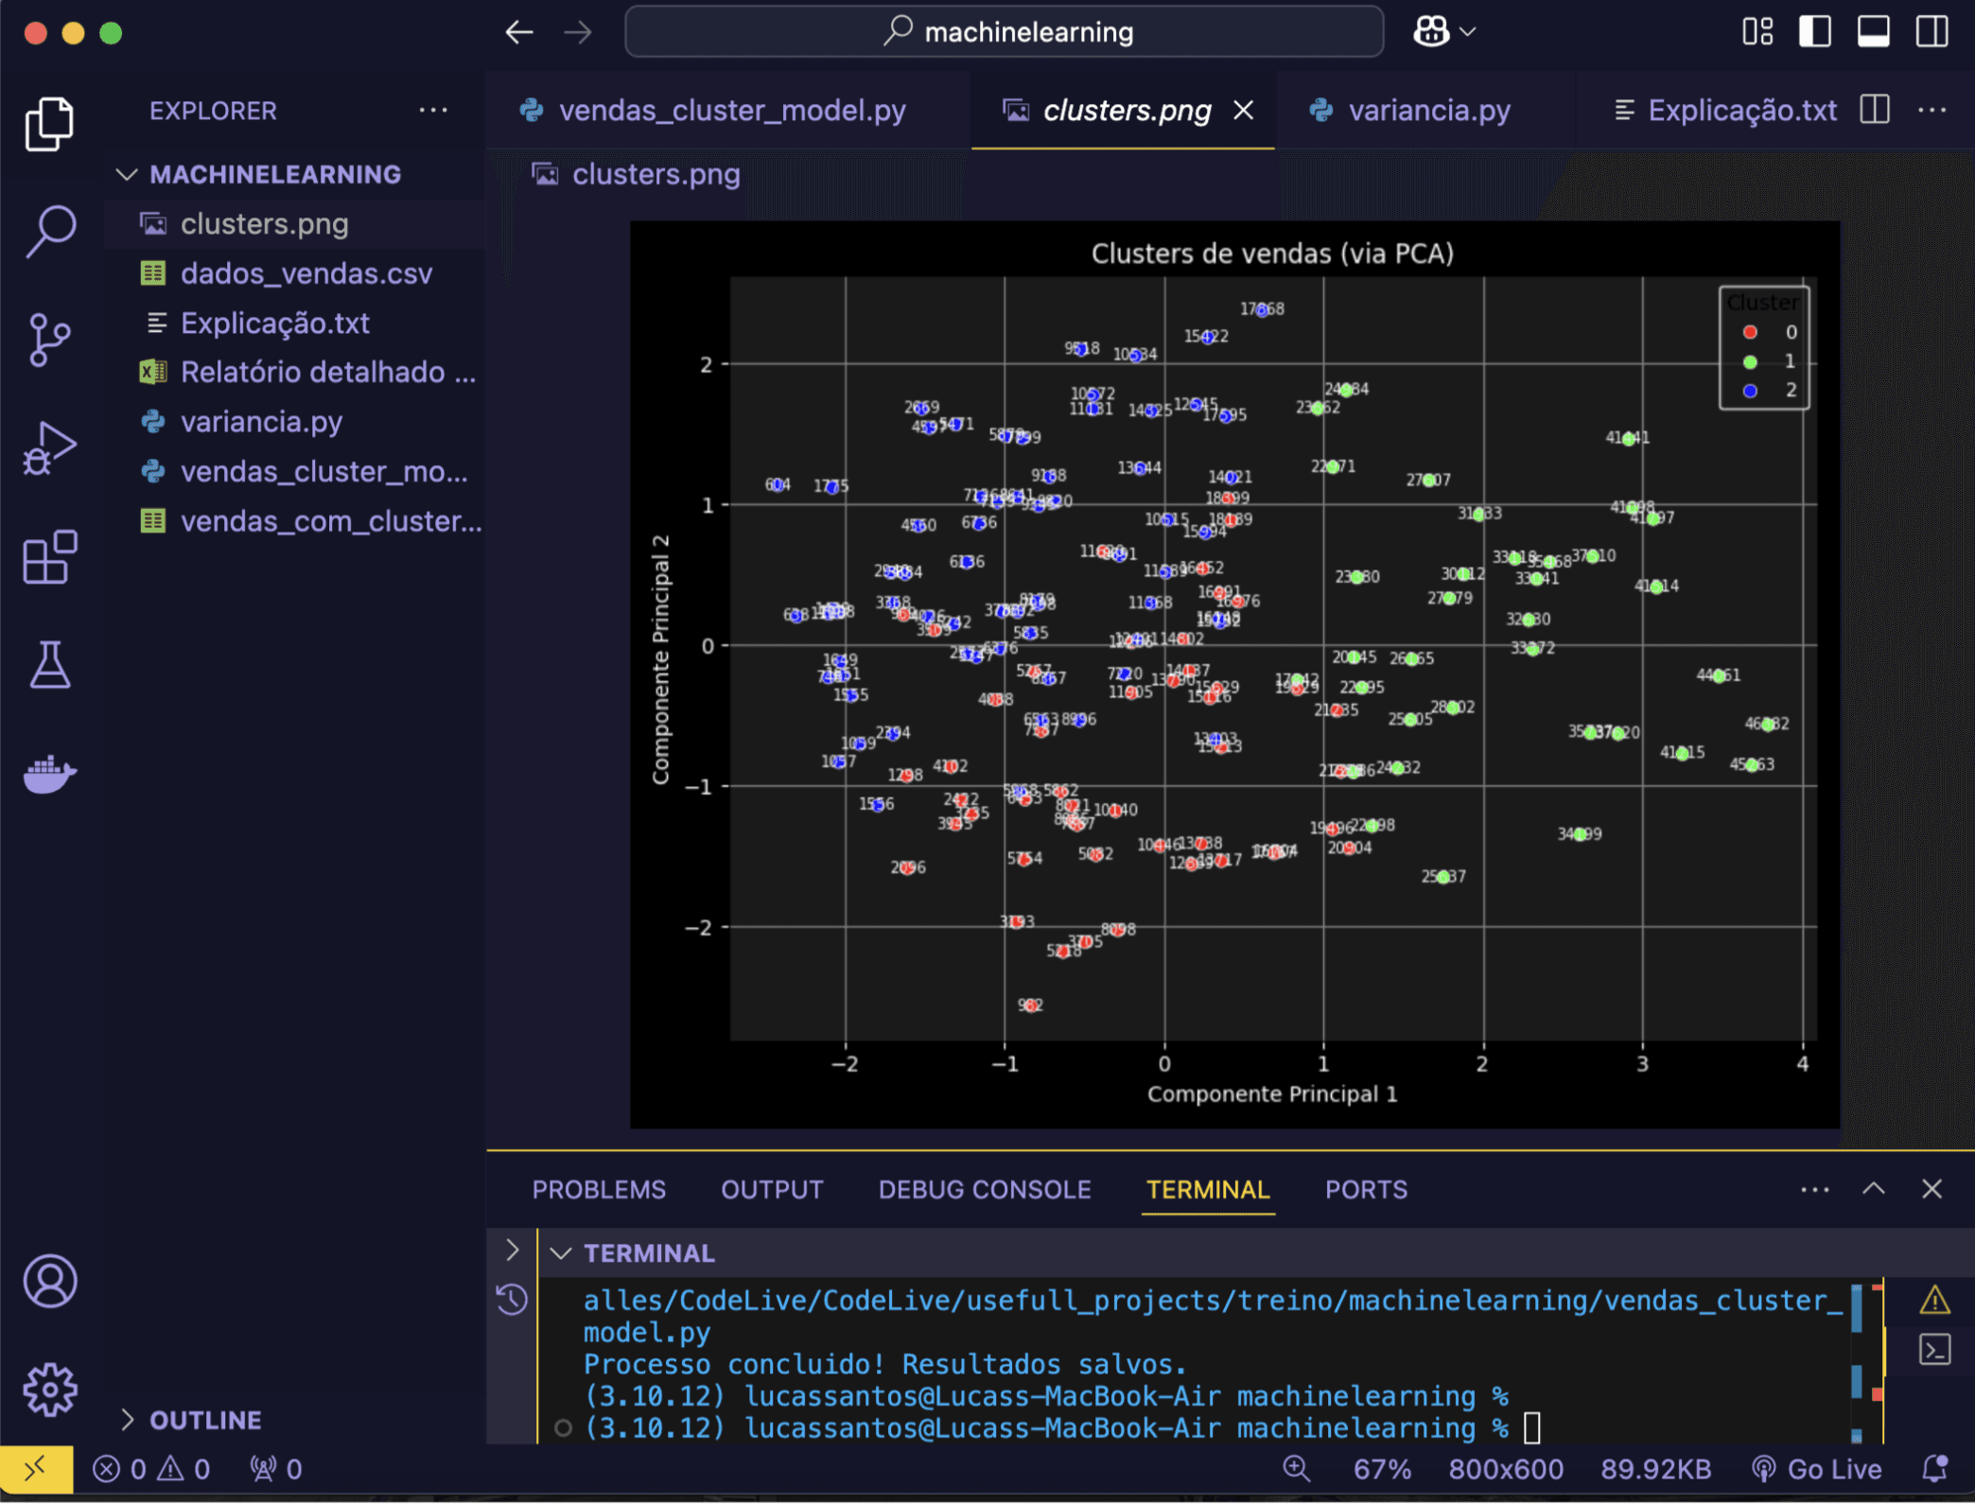Open the Copilot dropdown arrow
The width and height of the screenshot is (1975, 1504).
click(1468, 32)
